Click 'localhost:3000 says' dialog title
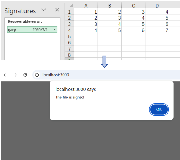The image size is (180, 160). click(76, 89)
